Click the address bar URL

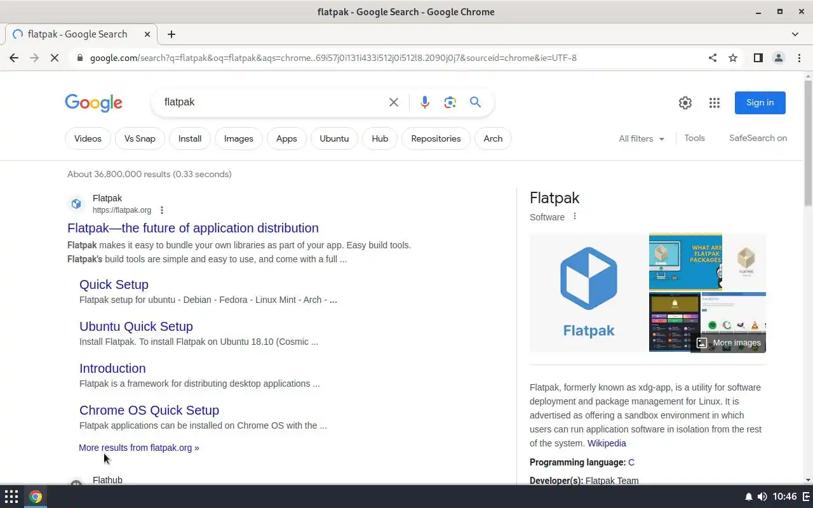coord(333,58)
